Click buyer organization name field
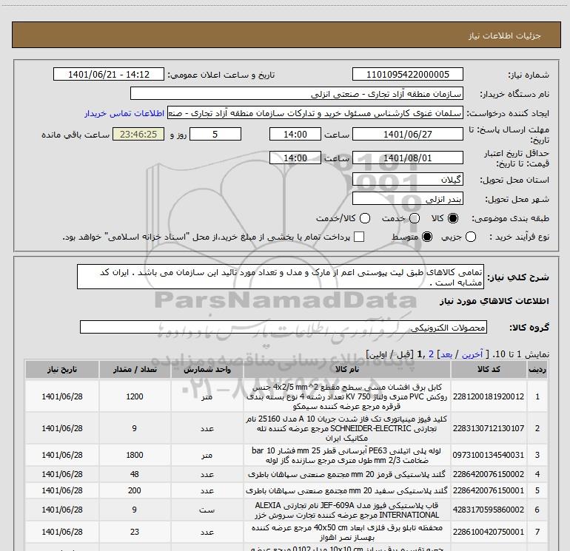The width and height of the screenshot is (570, 551). pos(297,93)
